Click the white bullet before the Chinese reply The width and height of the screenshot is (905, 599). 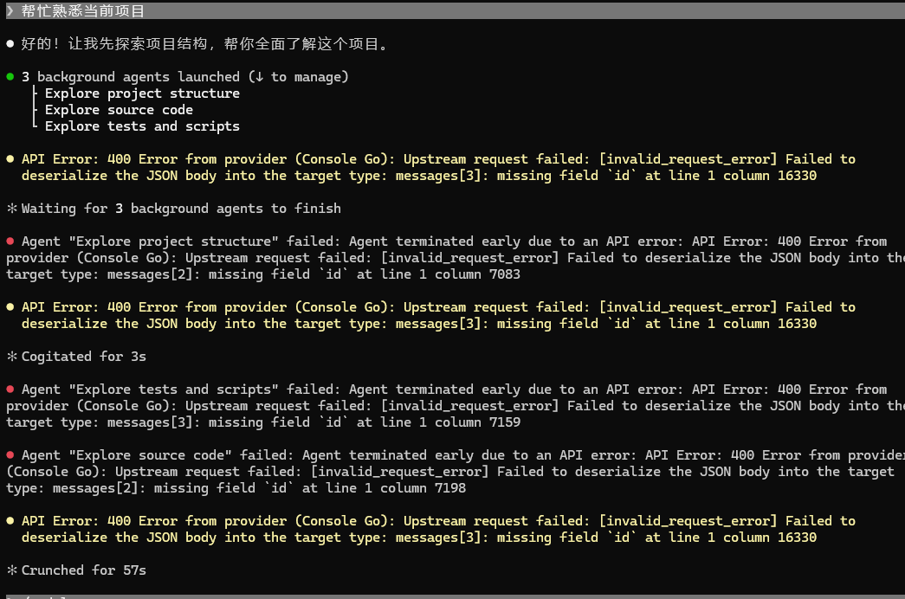click(10, 44)
